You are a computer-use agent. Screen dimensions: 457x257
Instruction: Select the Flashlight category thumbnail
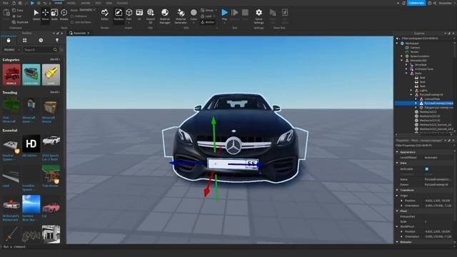pos(51,74)
